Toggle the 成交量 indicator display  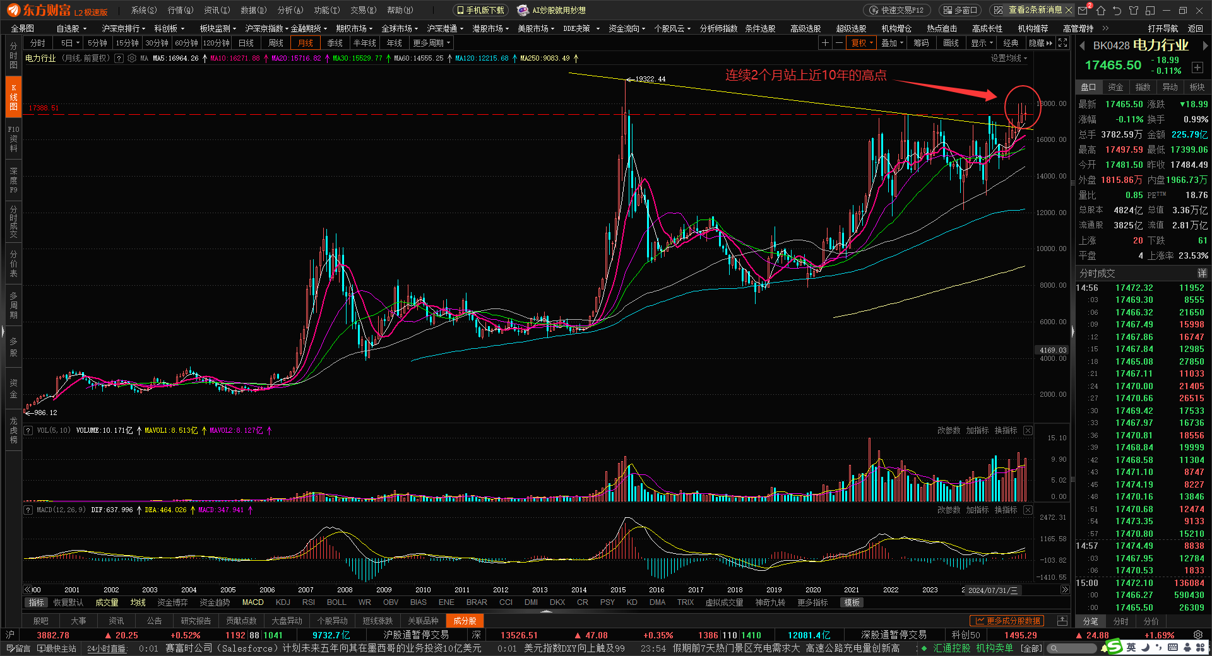[107, 602]
